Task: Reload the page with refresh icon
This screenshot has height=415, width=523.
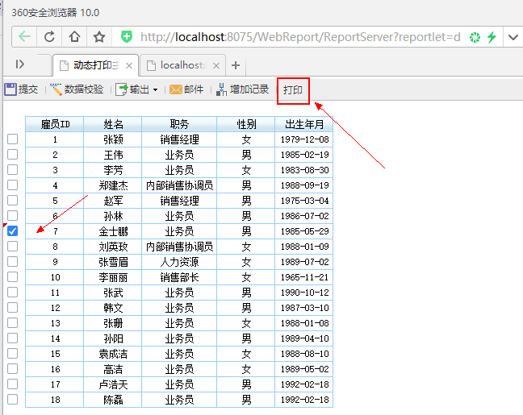Action: coord(50,37)
